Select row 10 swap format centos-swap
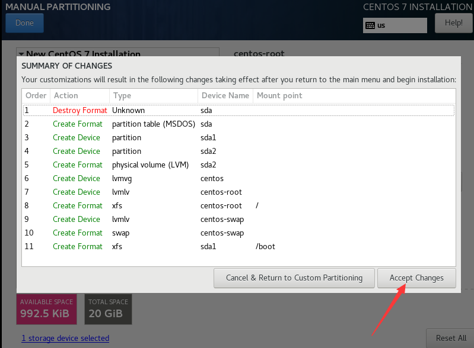 click(239, 233)
